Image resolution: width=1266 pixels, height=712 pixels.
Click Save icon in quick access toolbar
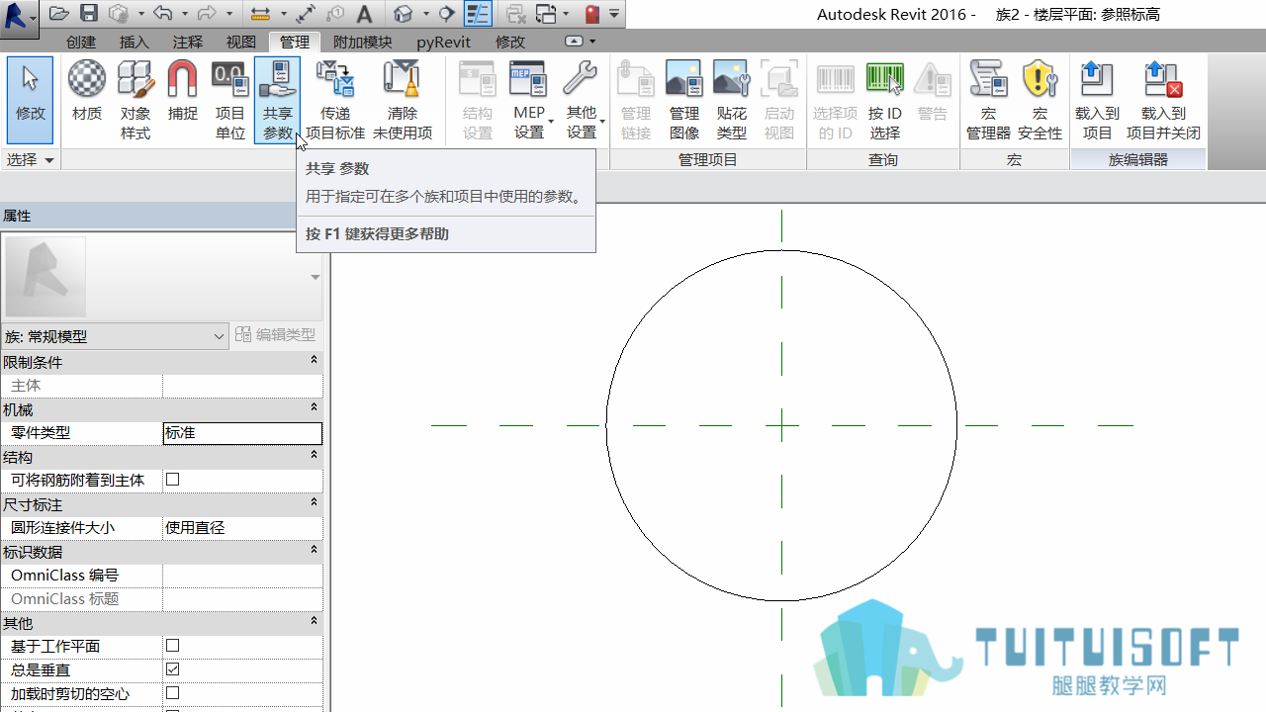pyautogui.click(x=89, y=14)
